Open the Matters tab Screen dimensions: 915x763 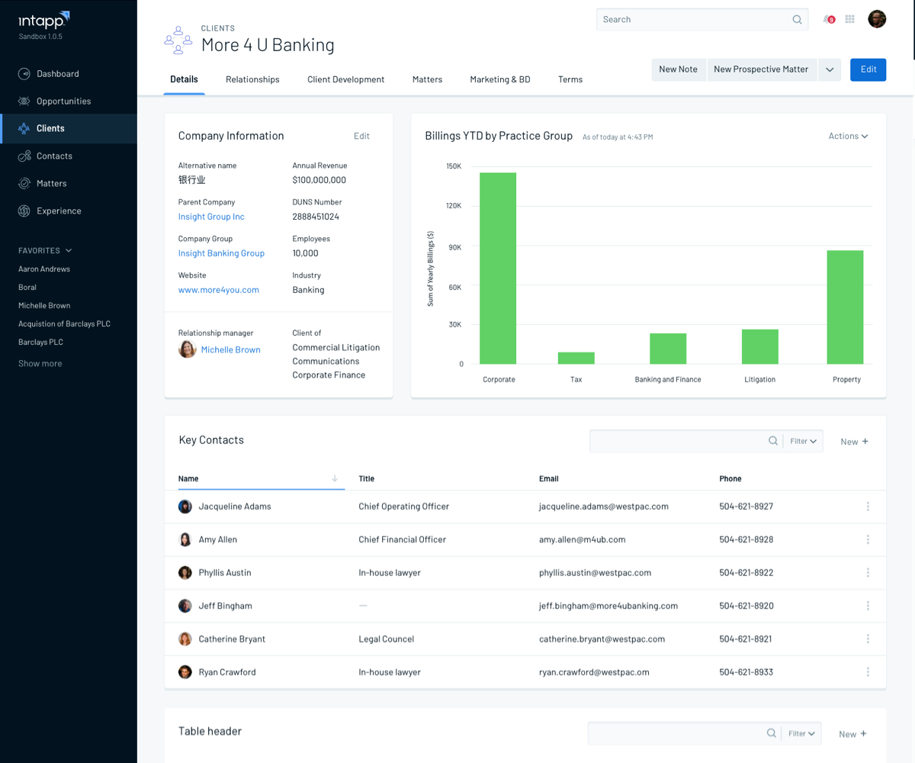click(x=427, y=79)
